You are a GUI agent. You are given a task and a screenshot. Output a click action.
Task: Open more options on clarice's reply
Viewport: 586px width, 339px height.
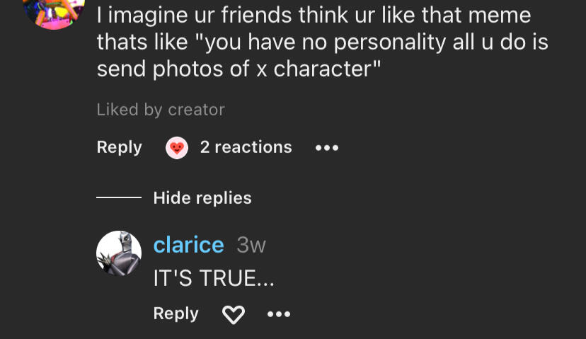[279, 314]
